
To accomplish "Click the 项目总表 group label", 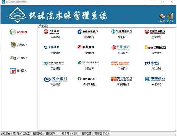I will point(44,26).
